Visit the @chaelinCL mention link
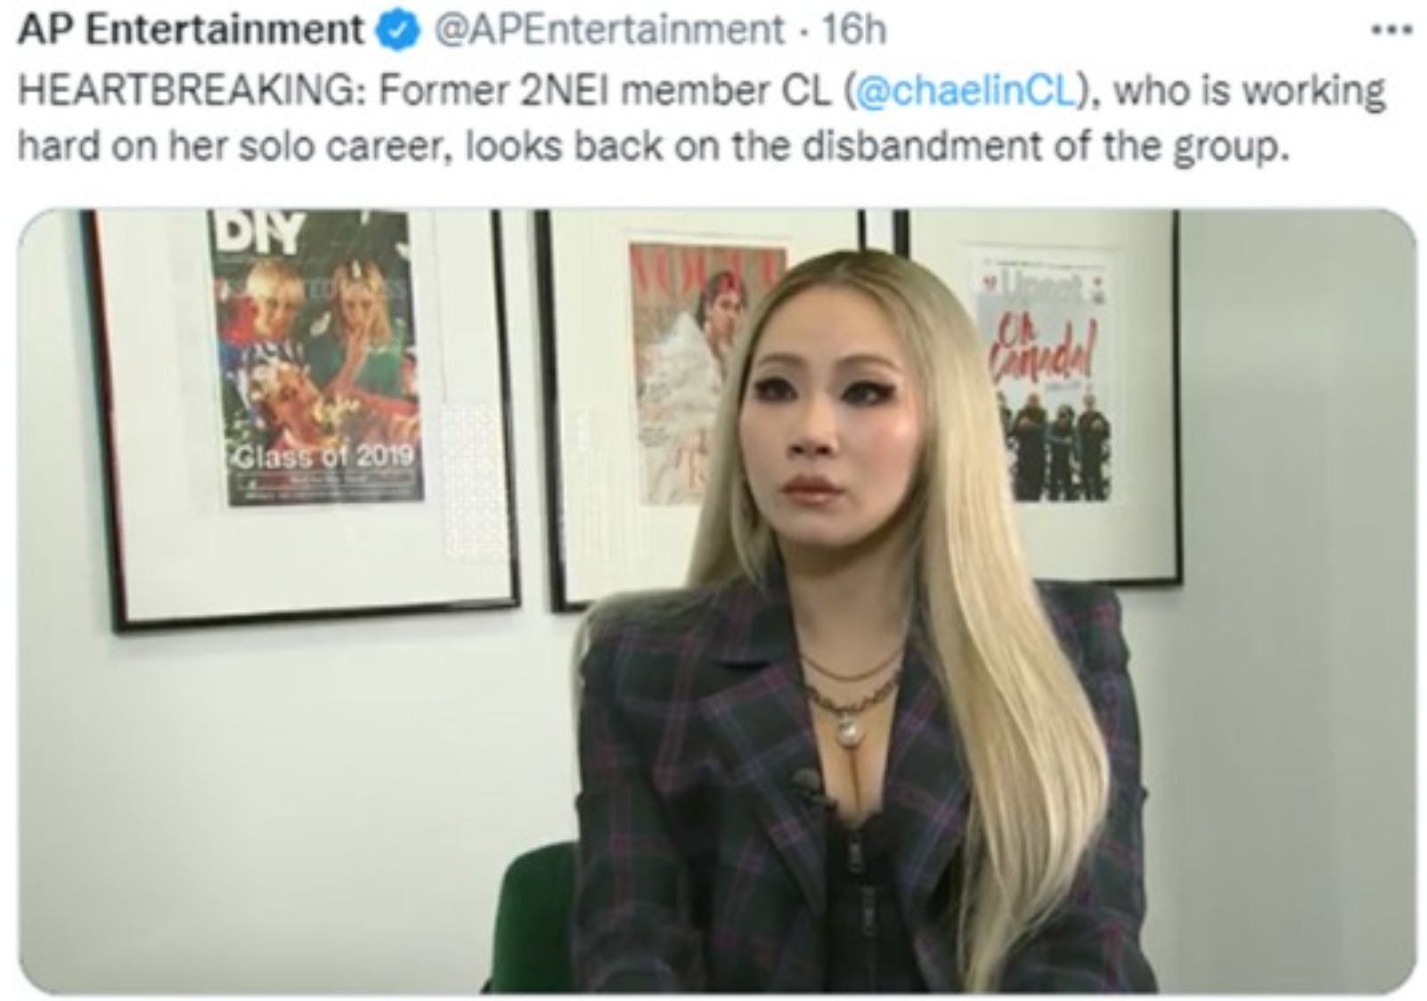The image size is (1427, 1001). tap(966, 91)
